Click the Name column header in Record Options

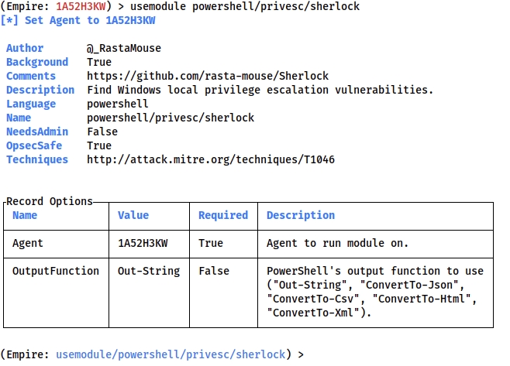click(25, 215)
